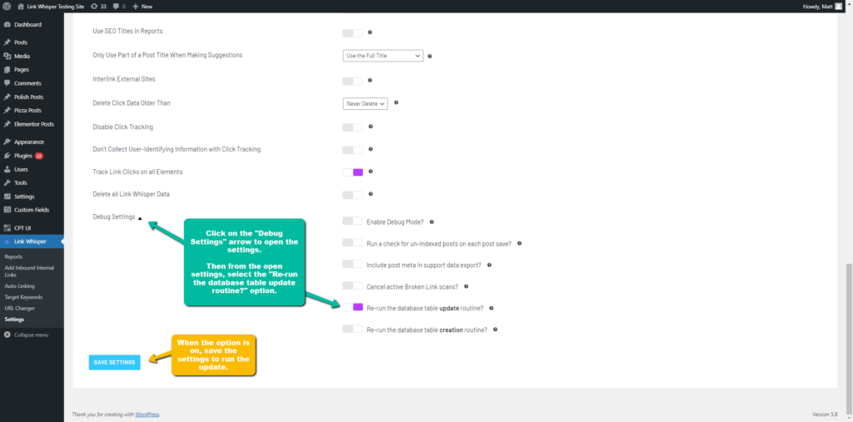
Task: Open the Use the Full Title dropdown
Action: pyautogui.click(x=383, y=56)
